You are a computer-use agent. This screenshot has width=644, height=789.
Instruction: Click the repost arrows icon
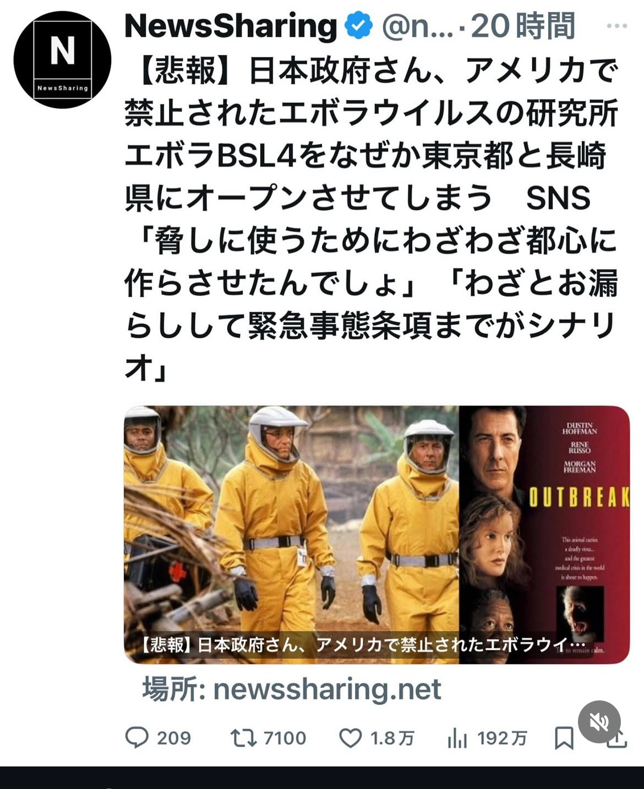coord(243,738)
